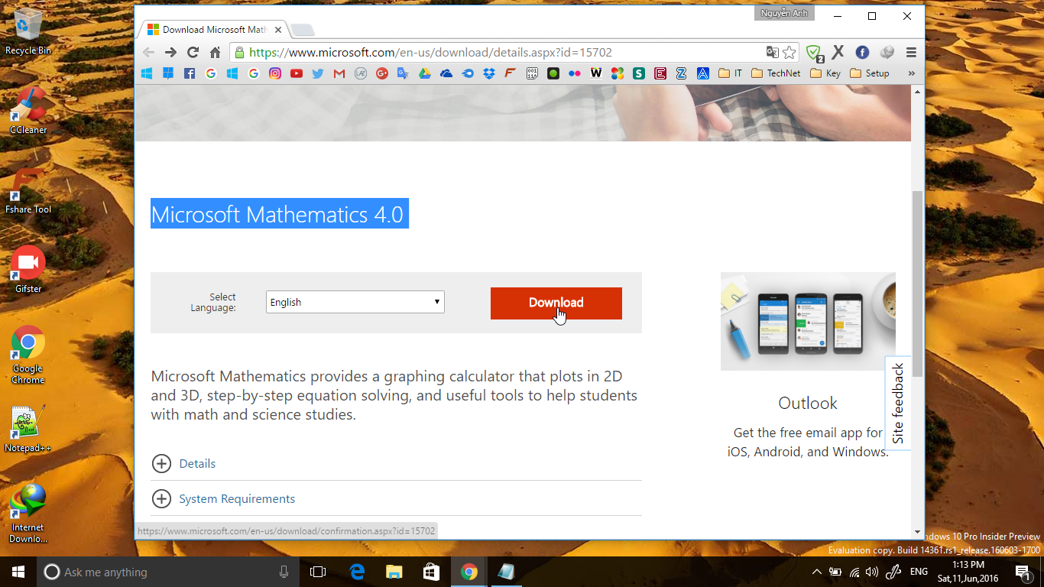1044x587 pixels.
Task: Open Microsoft Edge from the taskbar
Action: 356,572
